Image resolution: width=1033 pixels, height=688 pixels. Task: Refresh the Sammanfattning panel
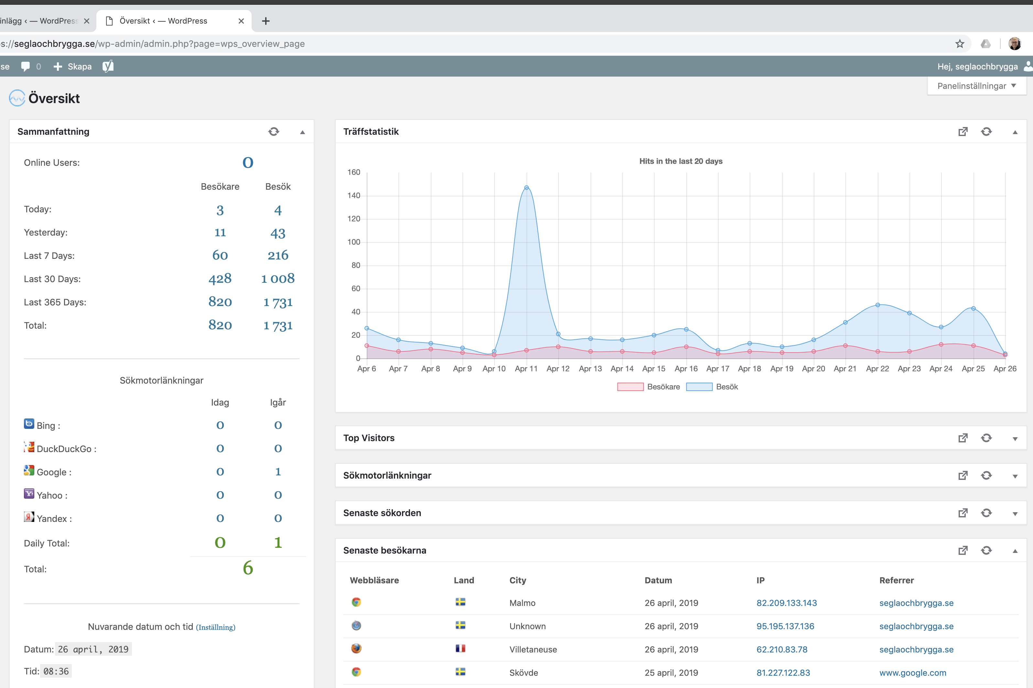(x=274, y=132)
